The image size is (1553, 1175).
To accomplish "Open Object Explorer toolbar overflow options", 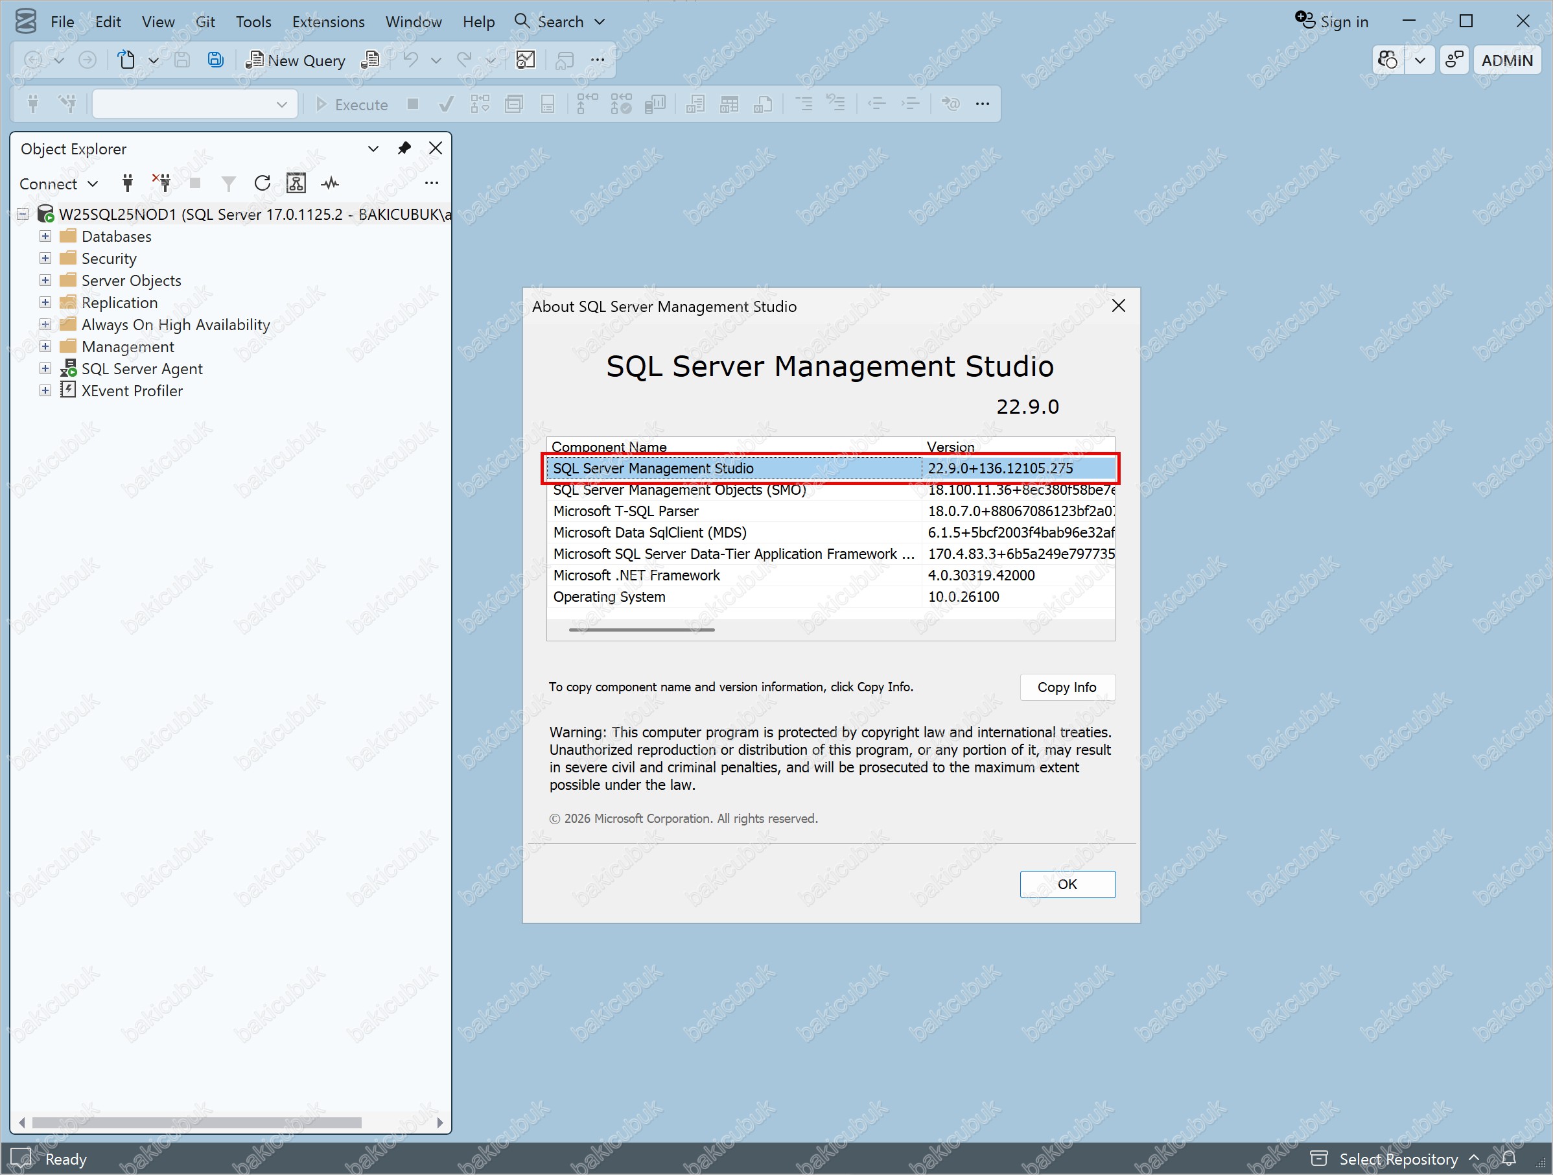I will coord(432,184).
